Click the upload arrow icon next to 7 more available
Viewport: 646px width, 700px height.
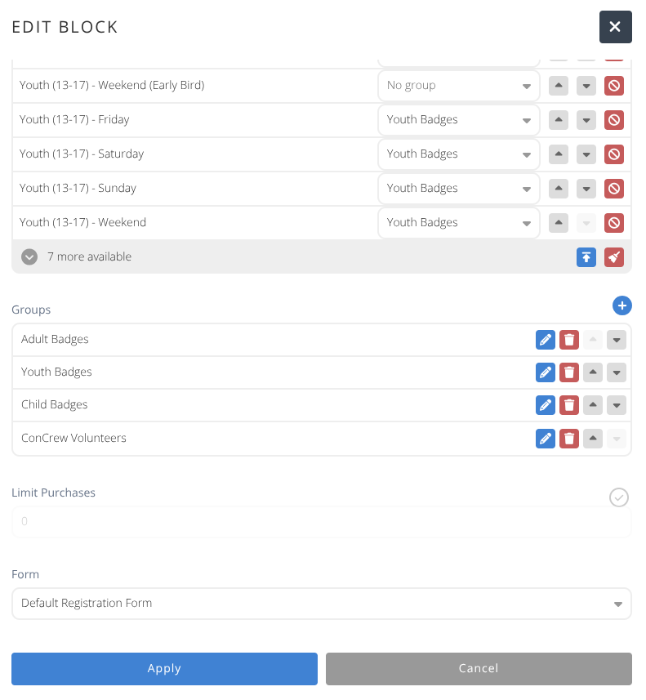586,256
